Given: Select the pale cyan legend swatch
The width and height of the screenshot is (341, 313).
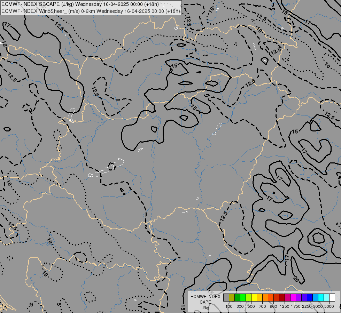Looking at the screenshot, I should pyautogui.click(x=326, y=297).
